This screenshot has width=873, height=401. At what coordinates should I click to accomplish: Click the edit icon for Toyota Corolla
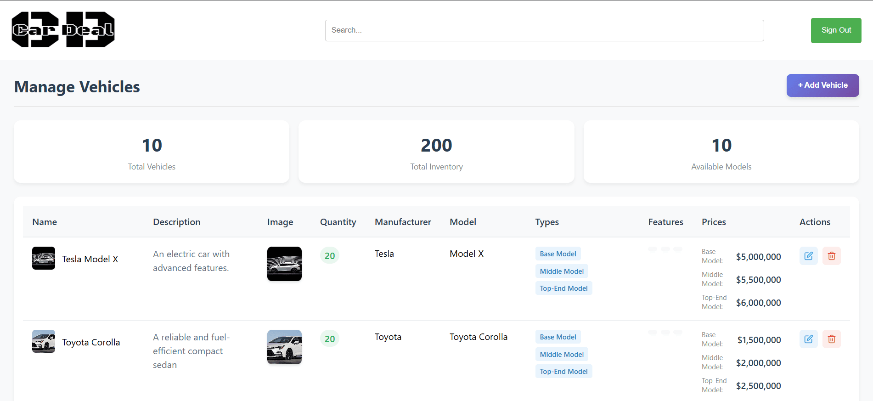pos(808,339)
